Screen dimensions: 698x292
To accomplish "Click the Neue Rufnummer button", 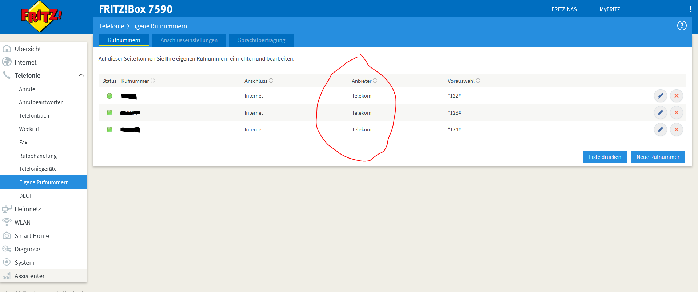I will coord(658,157).
